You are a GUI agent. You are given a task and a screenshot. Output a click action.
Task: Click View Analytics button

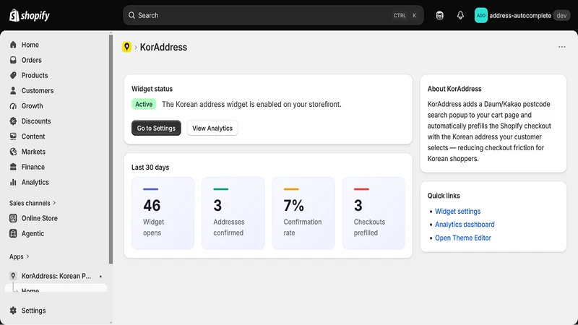tap(212, 128)
